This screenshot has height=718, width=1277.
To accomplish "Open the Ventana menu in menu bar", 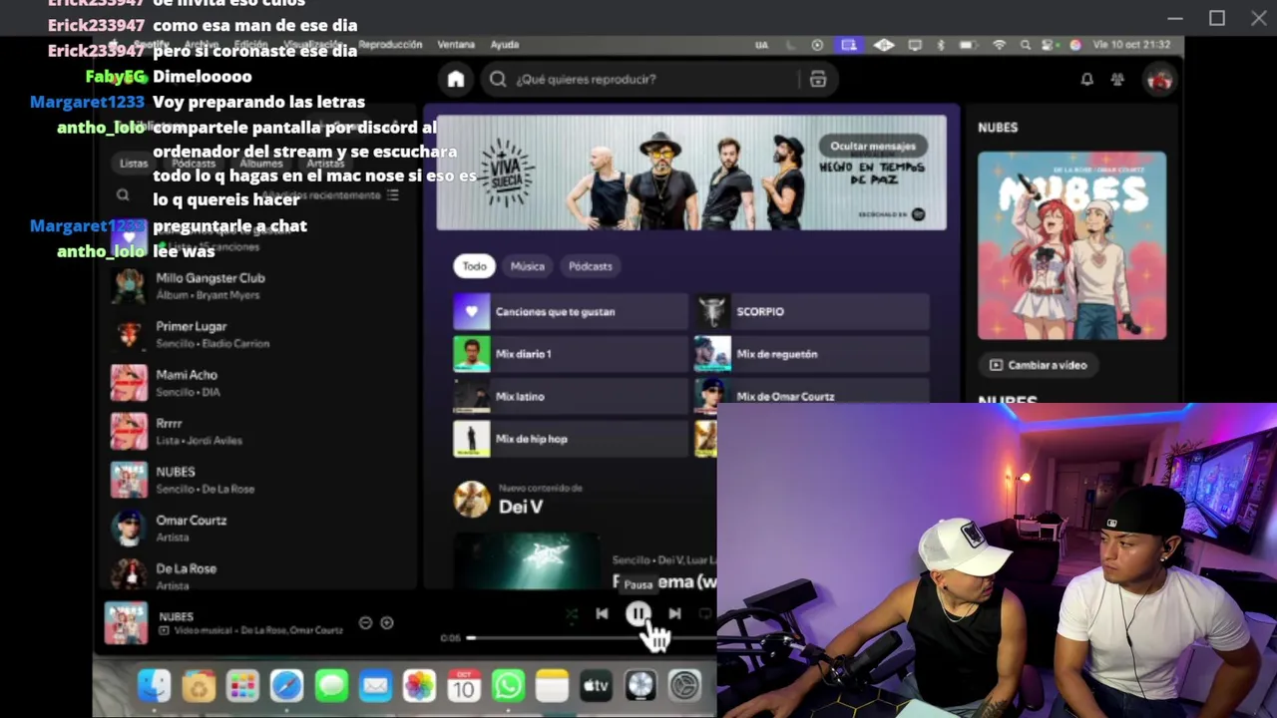I will [456, 45].
